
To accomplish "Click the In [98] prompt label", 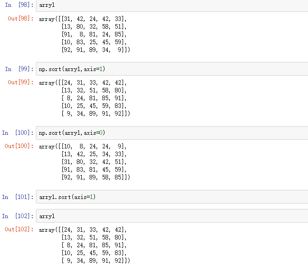I will [x=19, y=5].
